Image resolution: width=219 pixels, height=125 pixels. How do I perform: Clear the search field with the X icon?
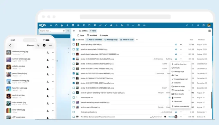click(64, 31)
